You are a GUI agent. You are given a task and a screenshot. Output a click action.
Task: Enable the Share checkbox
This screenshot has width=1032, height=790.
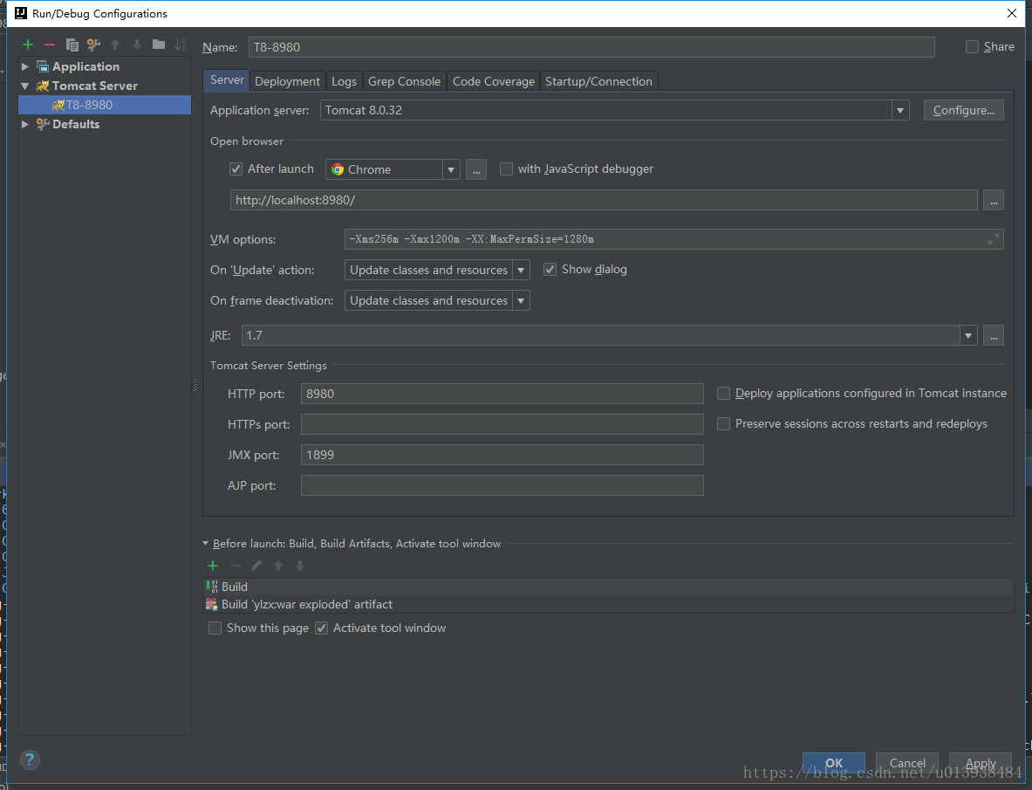972,47
